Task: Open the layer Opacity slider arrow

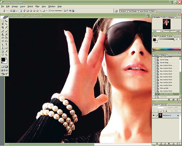Action: pyautogui.click(x=180, y=108)
